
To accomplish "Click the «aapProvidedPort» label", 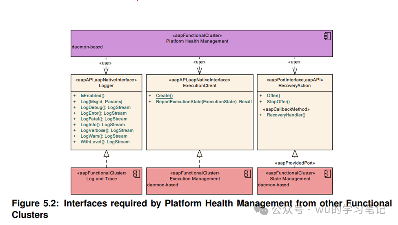I will pos(295,163).
